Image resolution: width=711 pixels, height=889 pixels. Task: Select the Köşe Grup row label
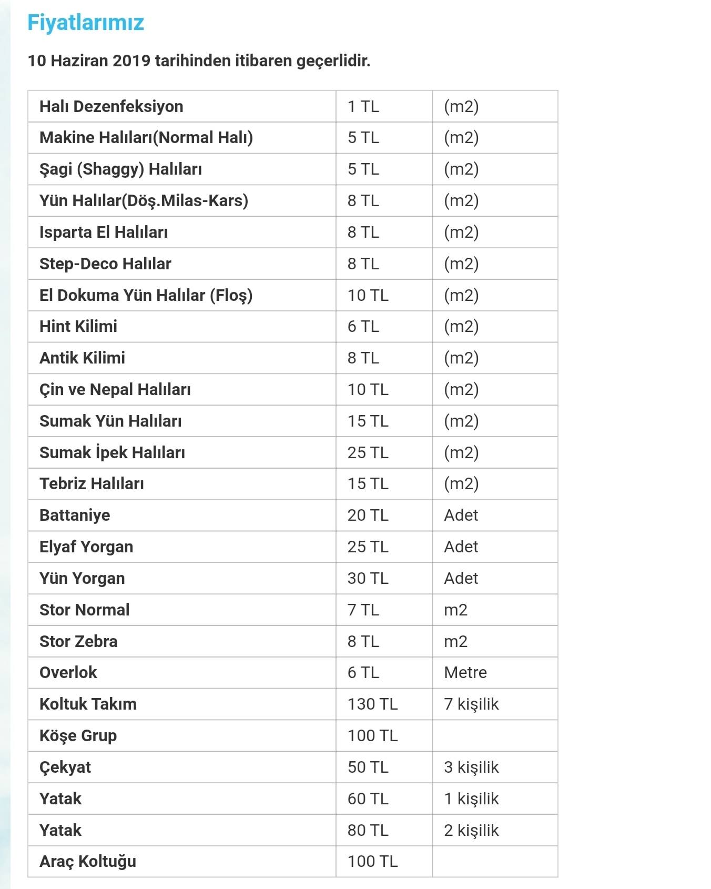(x=78, y=735)
